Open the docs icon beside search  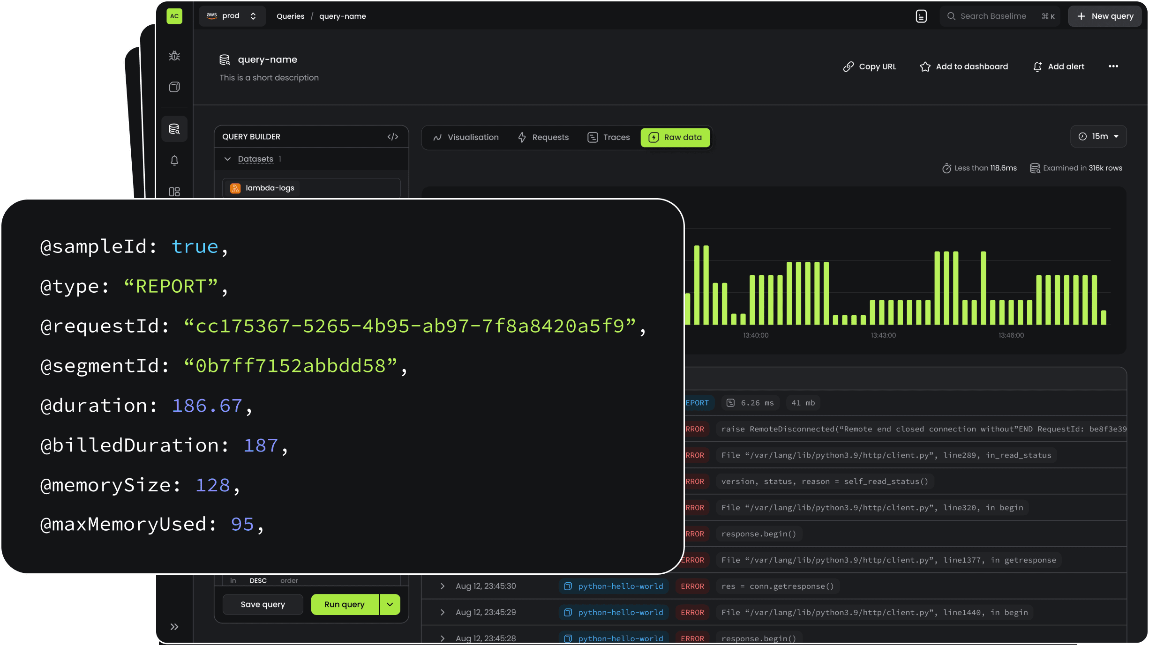pyautogui.click(x=921, y=16)
